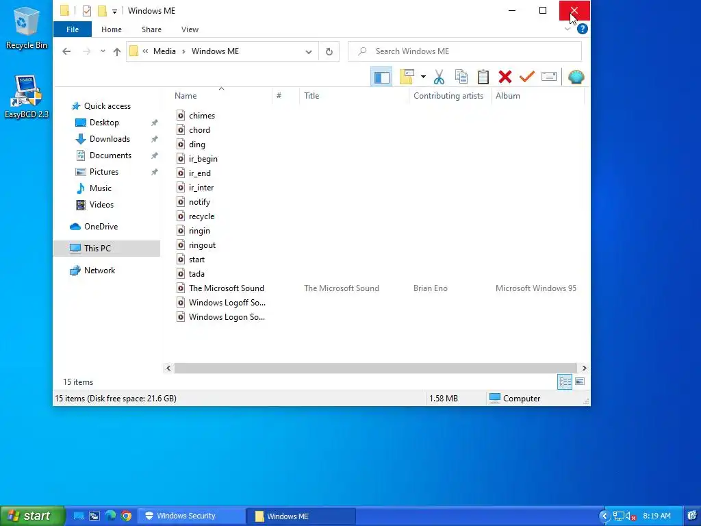The width and height of the screenshot is (701, 526).
Task: Click the Properties checkmark in title bar
Action: 87,11
